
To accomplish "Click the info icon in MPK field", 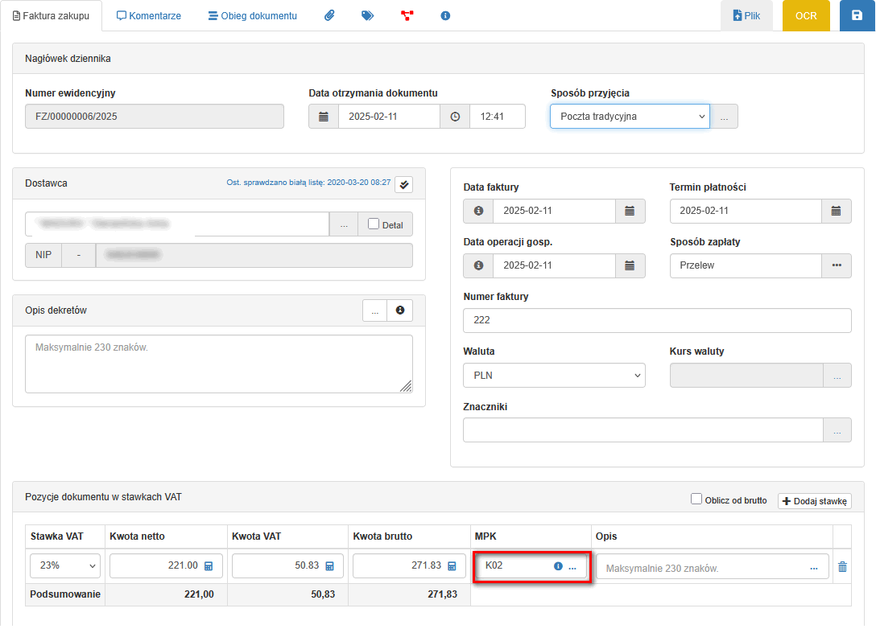I will (558, 566).
